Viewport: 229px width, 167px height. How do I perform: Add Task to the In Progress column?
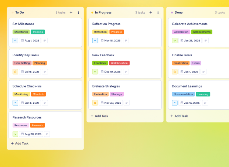click(x=100, y=116)
